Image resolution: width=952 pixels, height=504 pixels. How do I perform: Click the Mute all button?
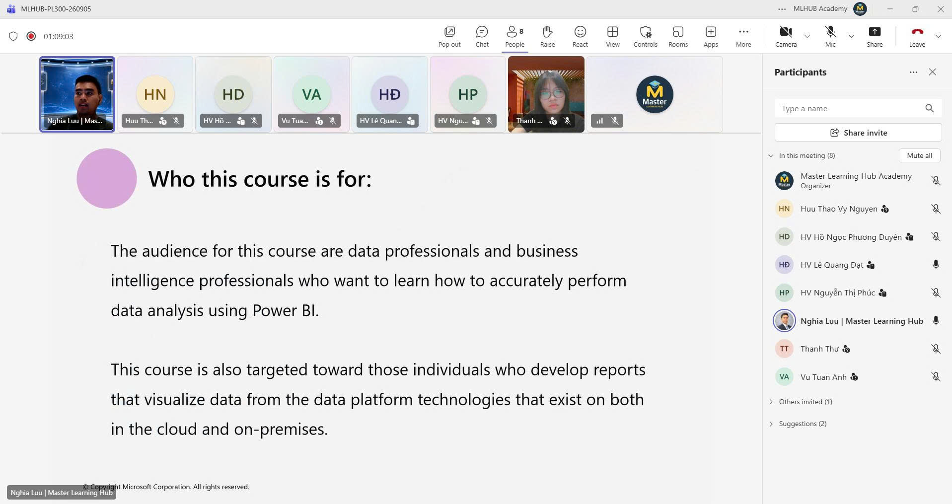919,155
